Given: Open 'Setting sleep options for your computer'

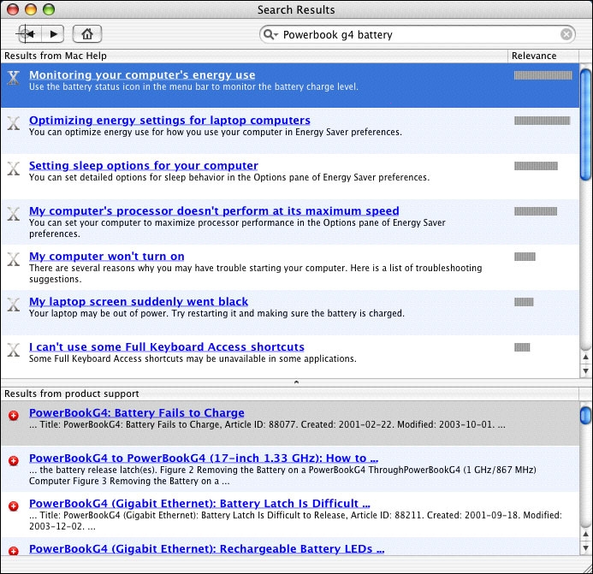Looking at the screenshot, I should (x=144, y=166).
